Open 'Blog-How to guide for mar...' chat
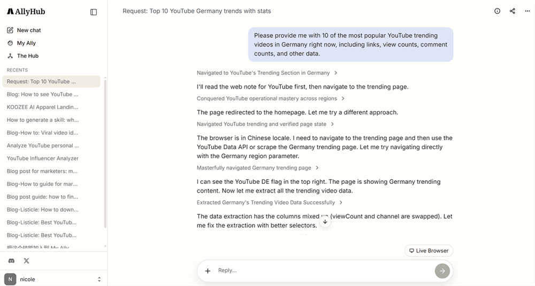Screen dimensions: 535x286 click(51, 184)
